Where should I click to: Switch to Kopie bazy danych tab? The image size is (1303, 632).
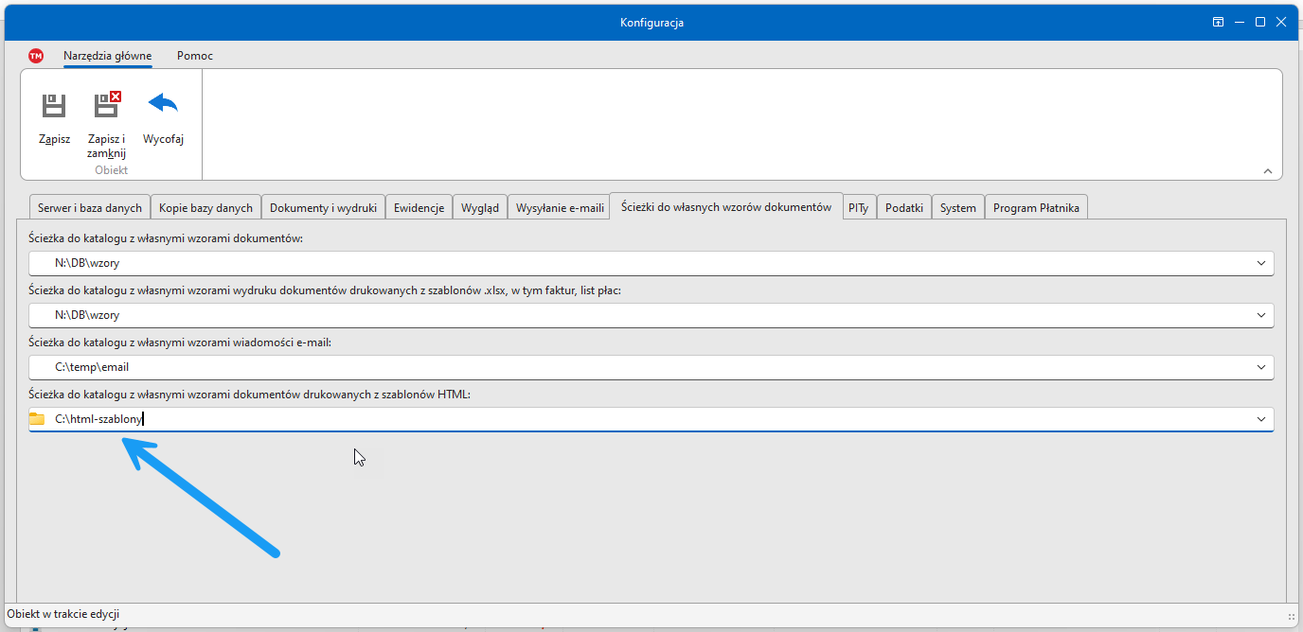pyautogui.click(x=205, y=208)
